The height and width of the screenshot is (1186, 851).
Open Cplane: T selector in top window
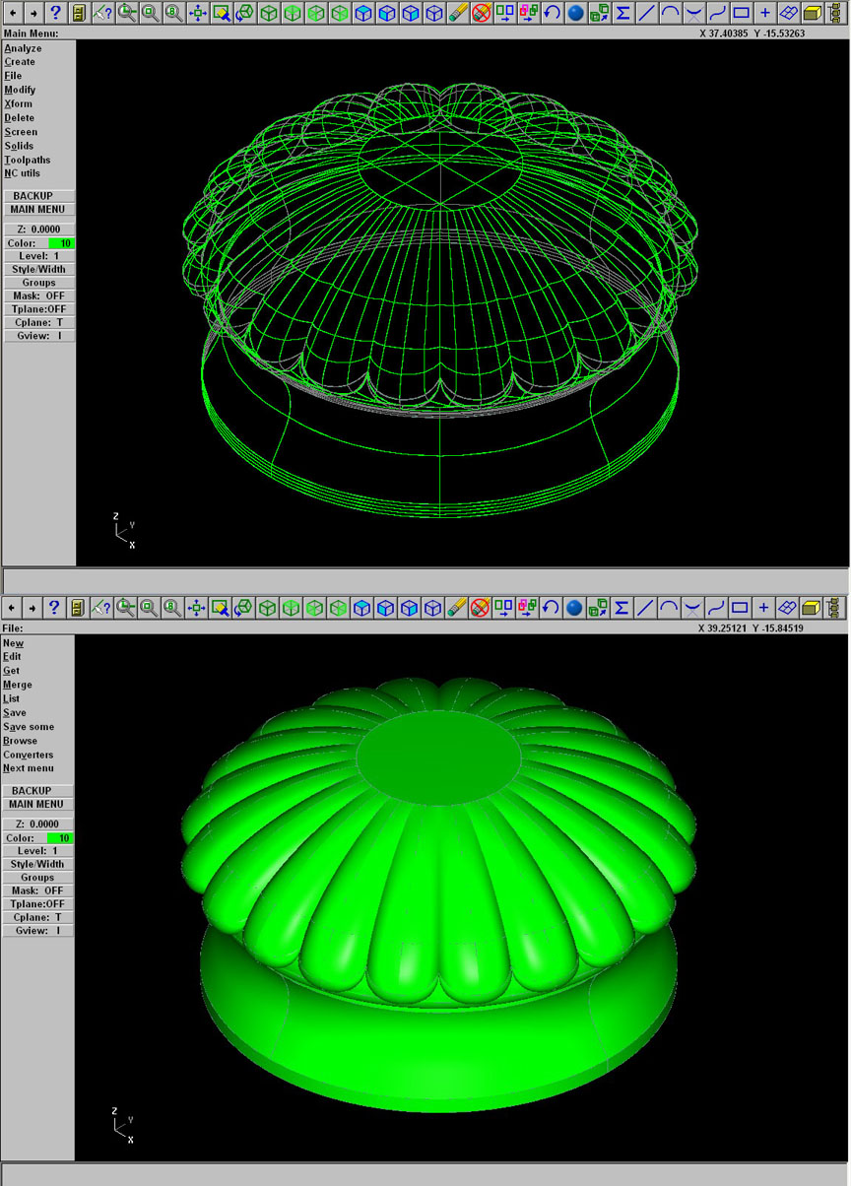[39, 323]
